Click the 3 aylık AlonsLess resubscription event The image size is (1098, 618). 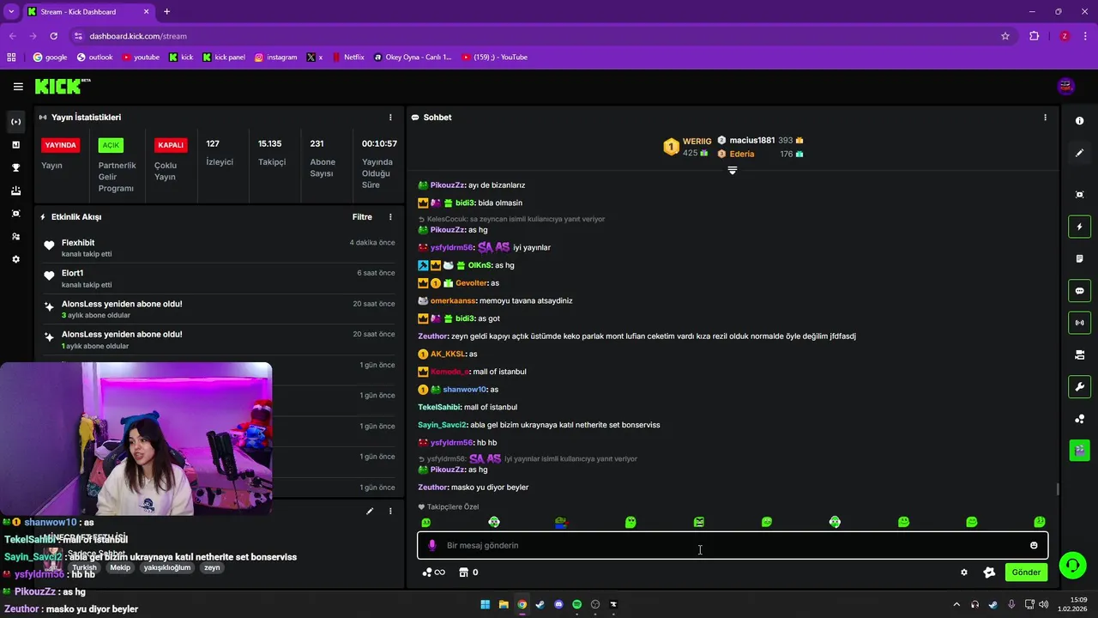coord(220,309)
